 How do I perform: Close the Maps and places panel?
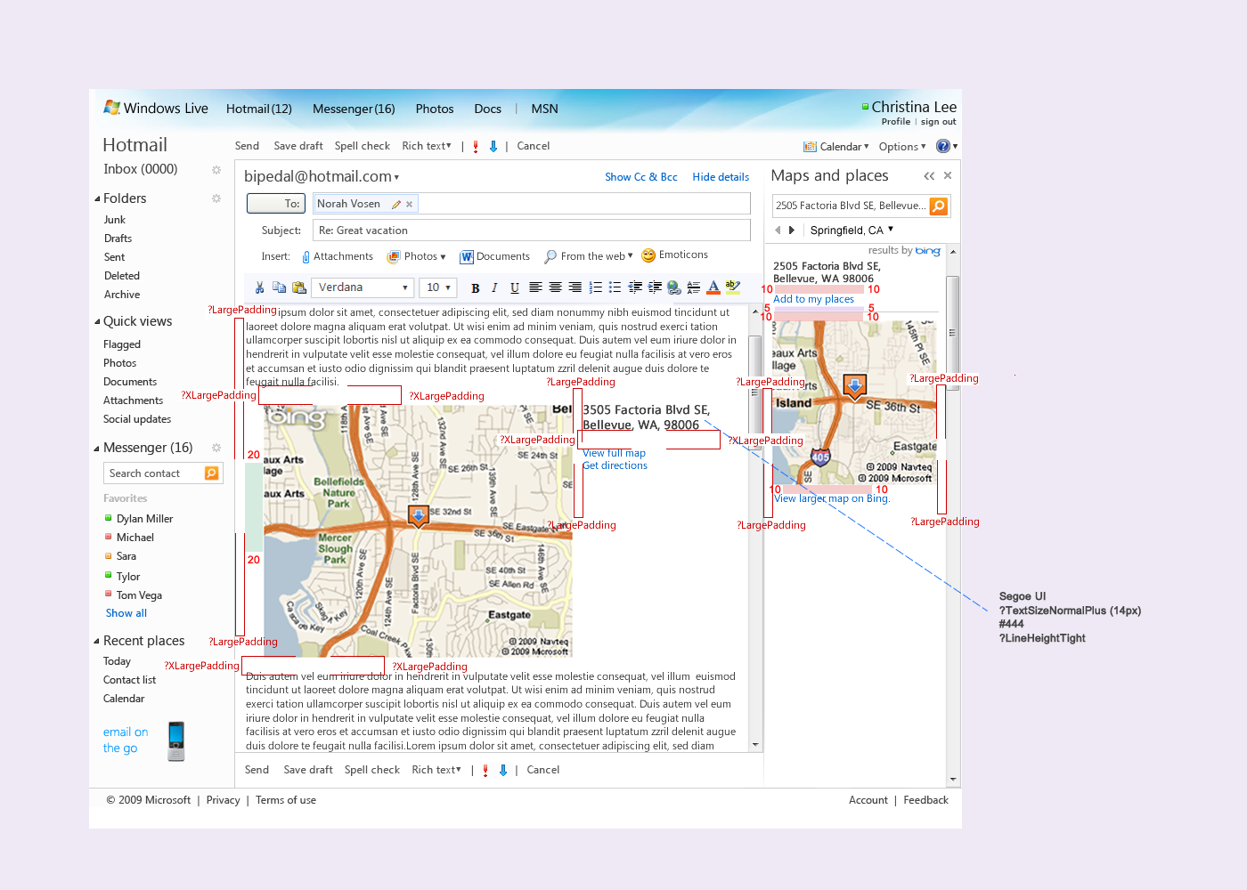click(x=948, y=175)
